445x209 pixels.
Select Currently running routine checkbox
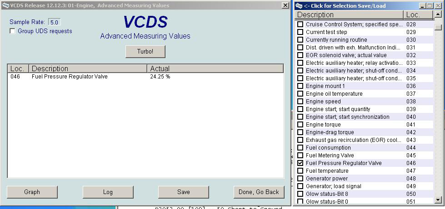click(x=300, y=39)
